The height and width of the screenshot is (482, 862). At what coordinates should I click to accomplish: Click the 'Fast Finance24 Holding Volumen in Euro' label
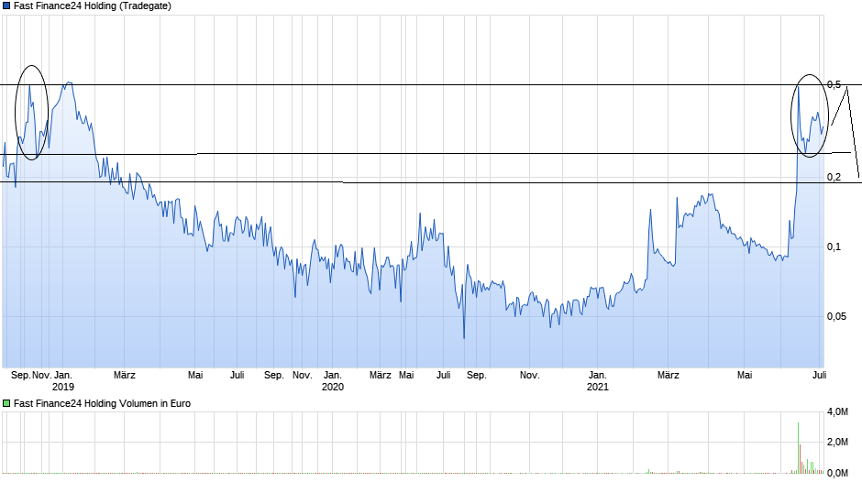pyautogui.click(x=103, y=403)
